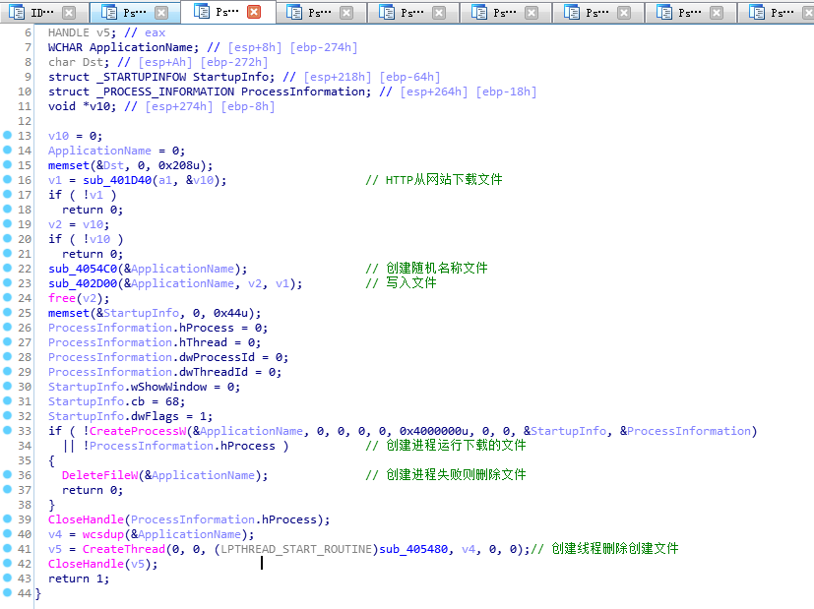Toggle breakpoint dot on line 24
Image resolution: width=814 pixels, height=609 pixels.
pos(7,297)
